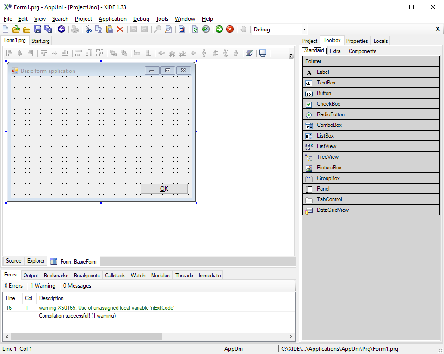Open the Debug configuration dropdown

click(x=304, y=30)
